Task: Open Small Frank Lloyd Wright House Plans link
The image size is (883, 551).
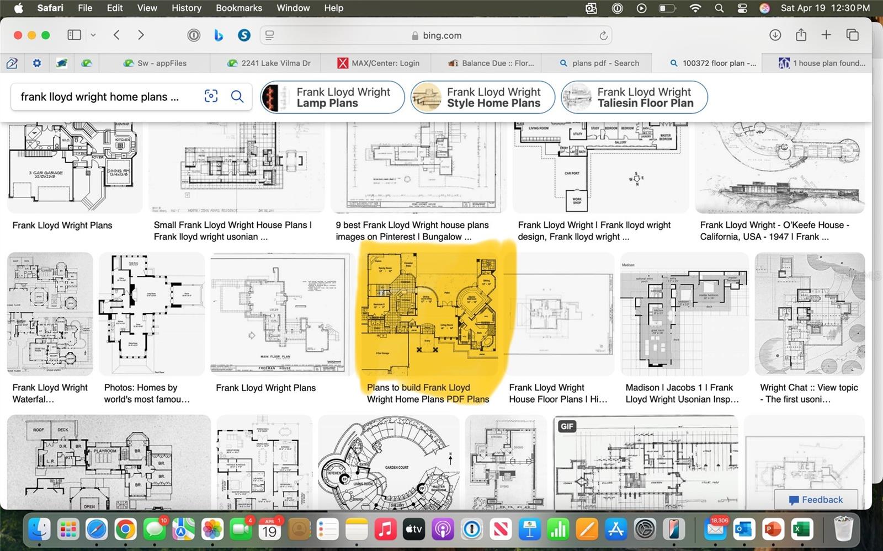Action: pyautogui.click(x=232, y=231)
